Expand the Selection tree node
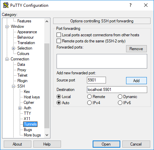The width and height of the screenshot is (154, 150). [x=13, y=49]
